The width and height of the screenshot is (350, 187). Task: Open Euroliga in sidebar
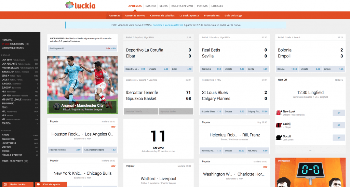click(x=19, y=84)
